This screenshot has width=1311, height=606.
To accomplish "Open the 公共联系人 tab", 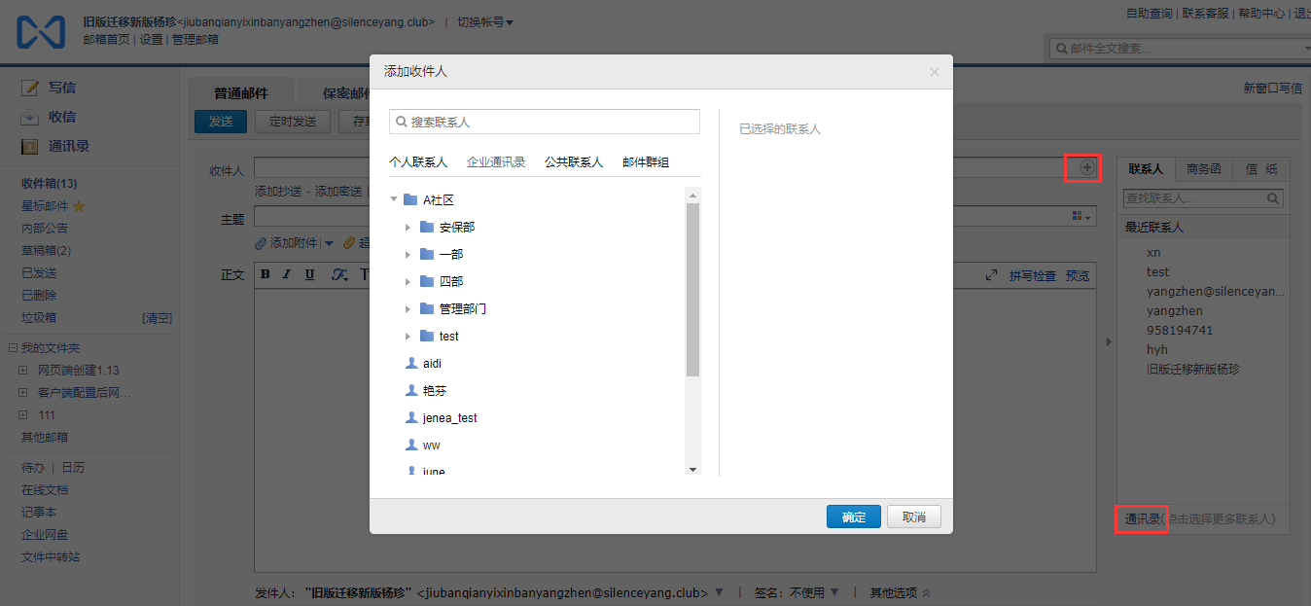I will [x=574, y=162].
